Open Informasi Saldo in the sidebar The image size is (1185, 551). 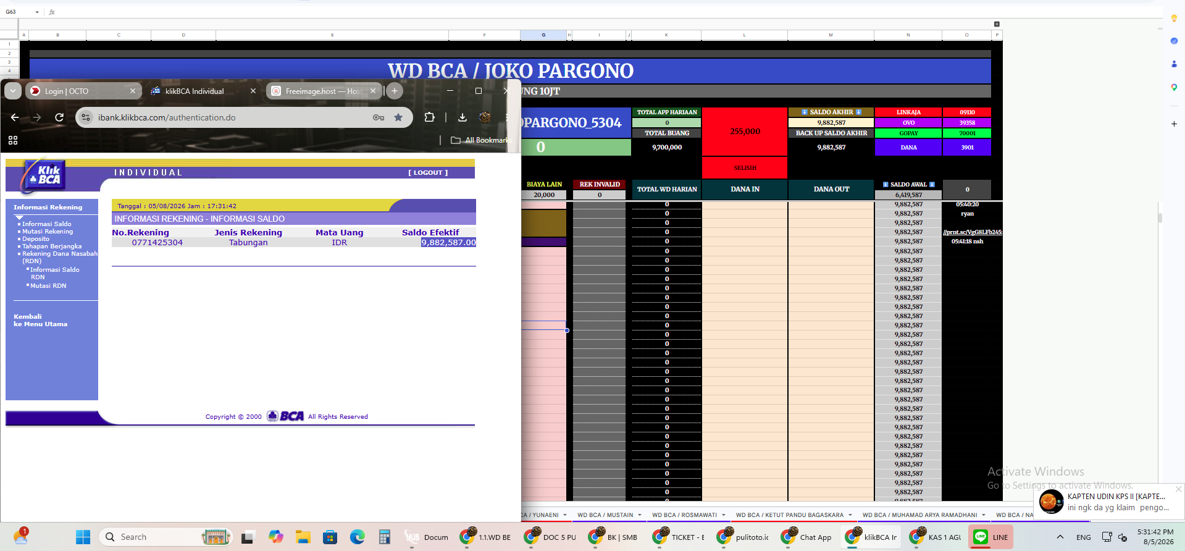click(47, 224)
